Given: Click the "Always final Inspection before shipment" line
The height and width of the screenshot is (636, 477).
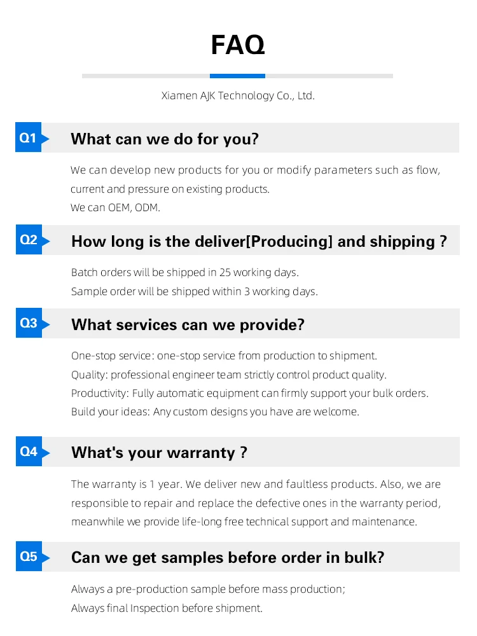Looking at the screenshot, I should pyautogui.click(x=167, y=608).
